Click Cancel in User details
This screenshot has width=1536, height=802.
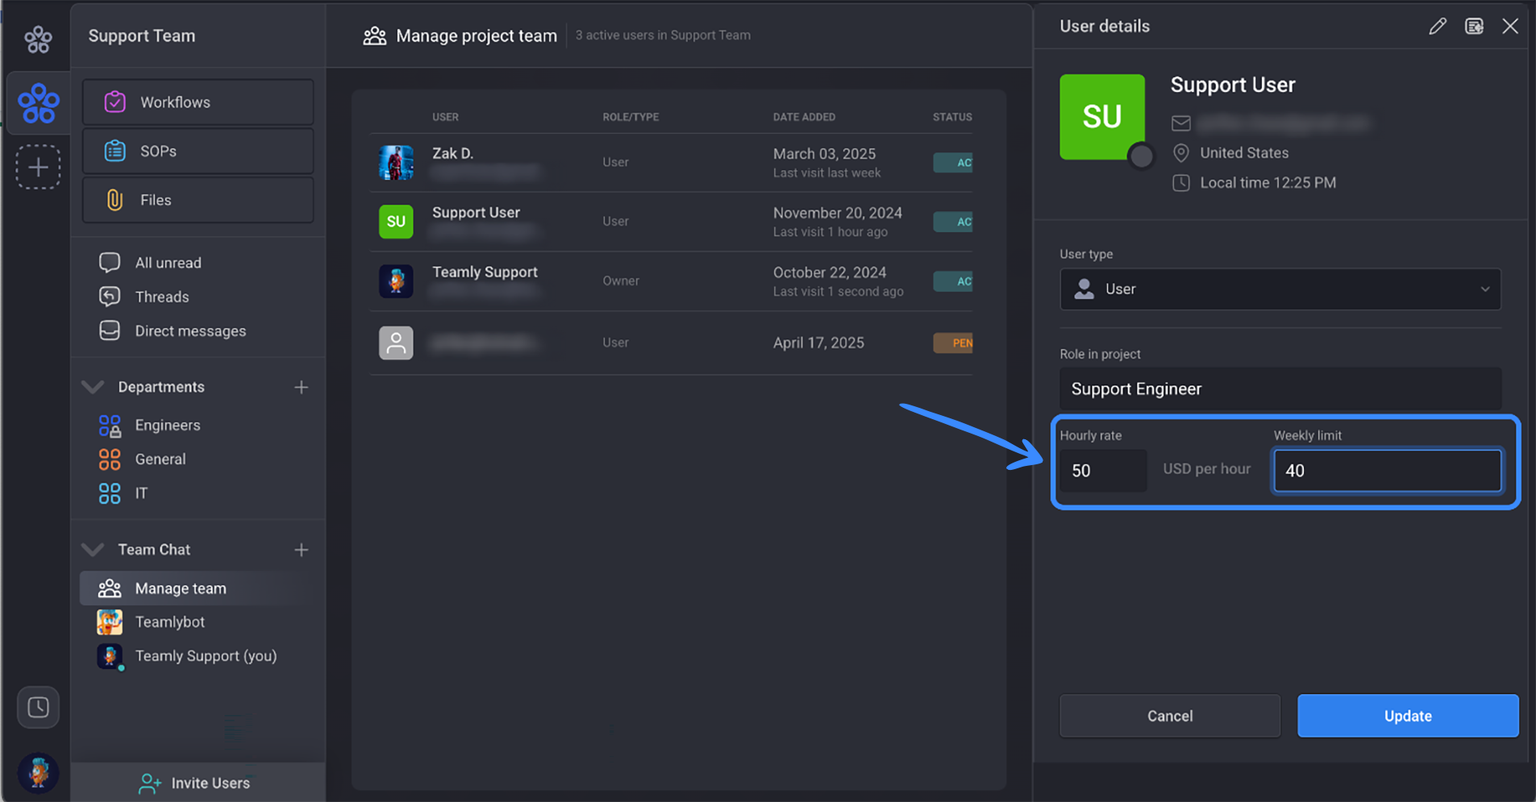[x=1170, y=716]
